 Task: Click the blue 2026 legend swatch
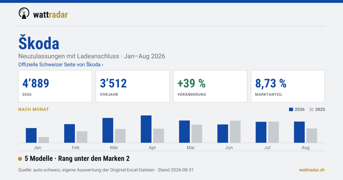pyautogui.click(x=291, y=109)
